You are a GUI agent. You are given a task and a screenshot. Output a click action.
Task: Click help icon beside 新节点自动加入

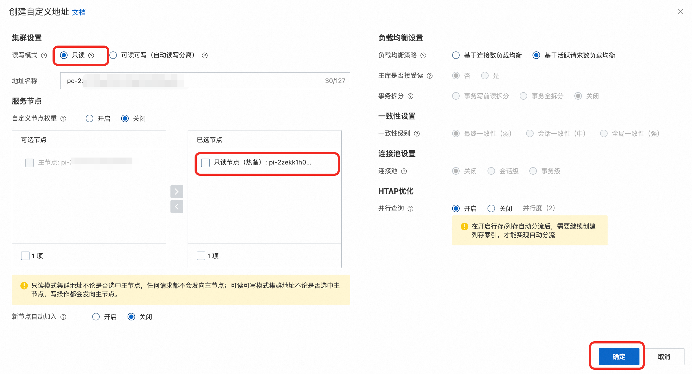point(63,317)
